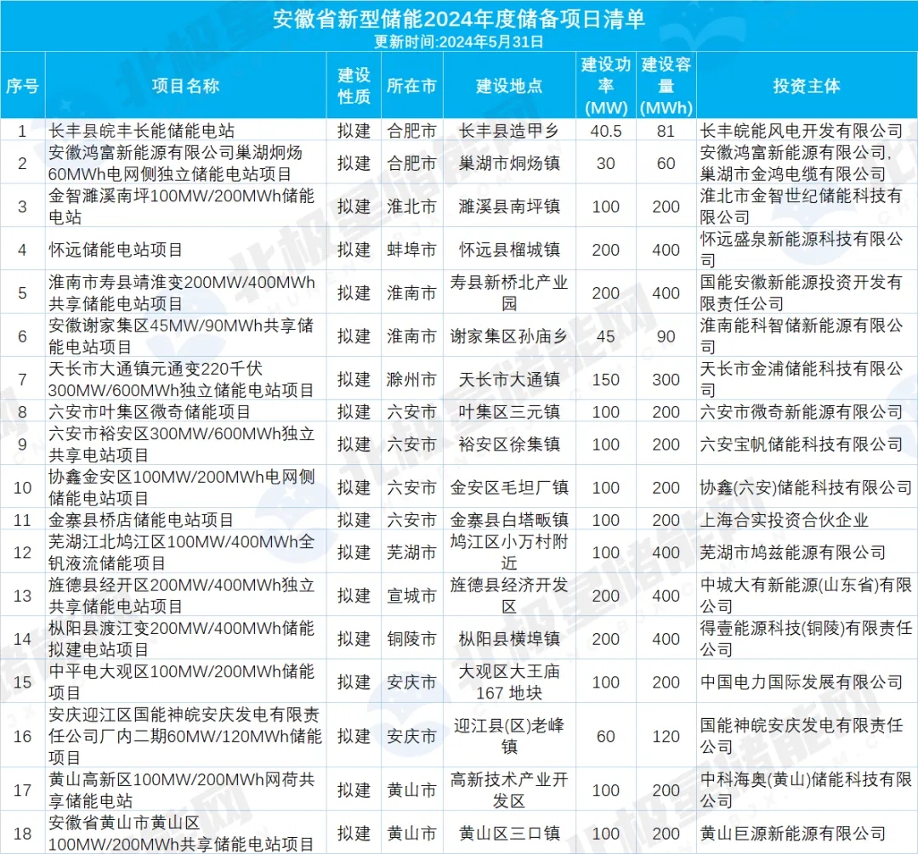
Task: Select the '序号' column header
Action: (x=22, y=86)
